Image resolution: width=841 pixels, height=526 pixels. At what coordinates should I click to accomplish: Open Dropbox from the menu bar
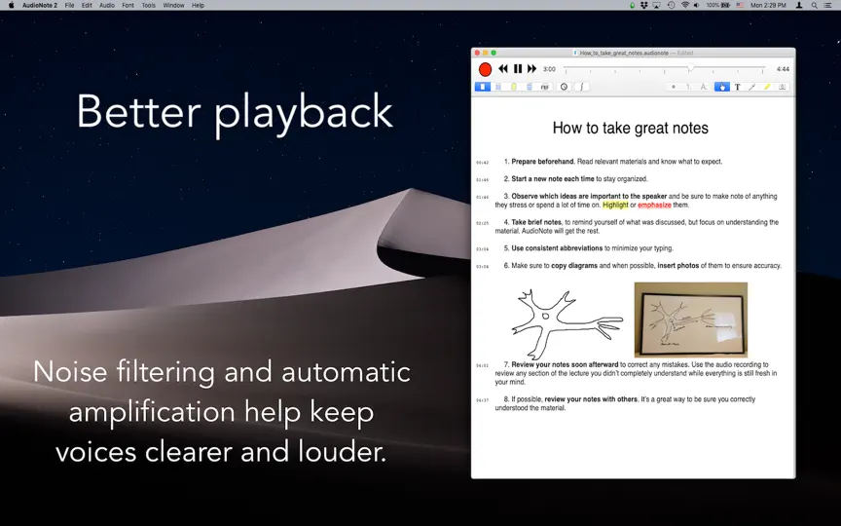[x=644, y=6]
